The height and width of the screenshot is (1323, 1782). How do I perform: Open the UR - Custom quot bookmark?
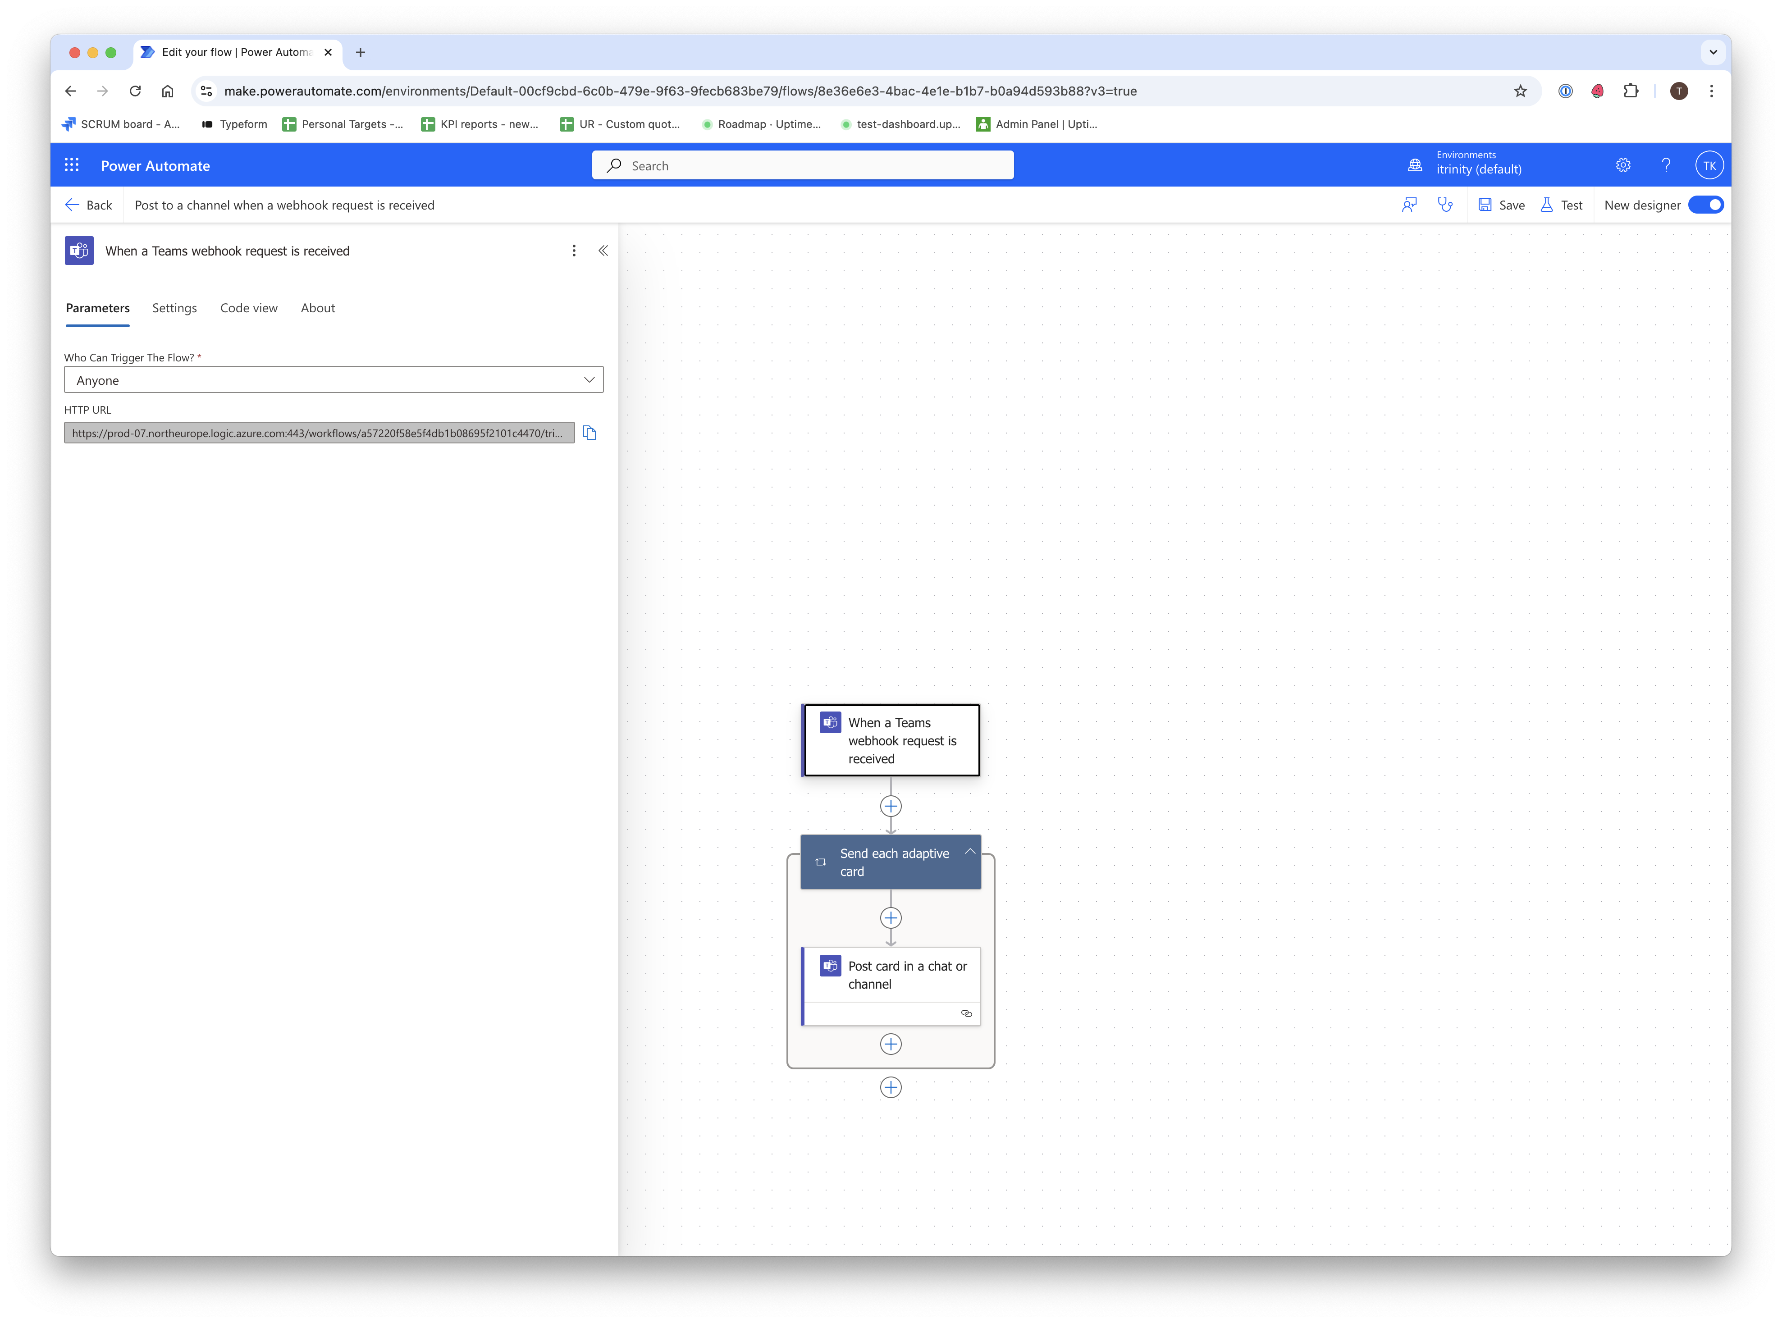(x=620, y=124)
